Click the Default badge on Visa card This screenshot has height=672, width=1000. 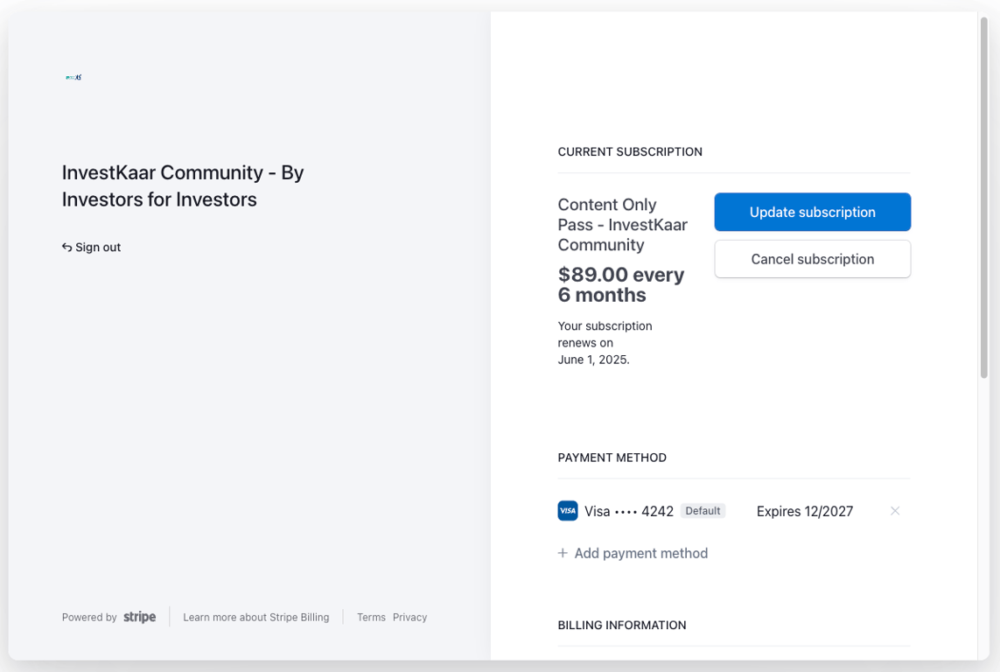703,511
